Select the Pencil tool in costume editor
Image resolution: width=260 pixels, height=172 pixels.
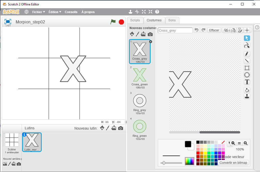(247, 54)
